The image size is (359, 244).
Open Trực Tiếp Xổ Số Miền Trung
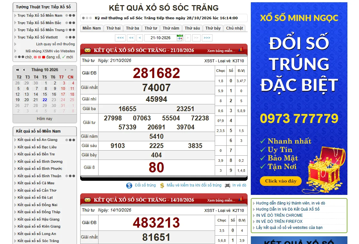tap(41, 30)
